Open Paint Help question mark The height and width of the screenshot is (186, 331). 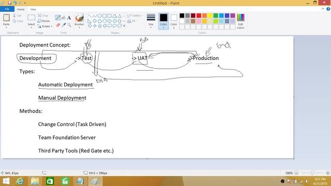[328, 9]
